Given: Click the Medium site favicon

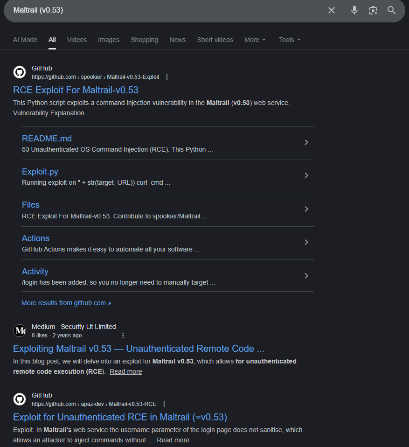Looking at the screenshot, I should coord(20,331).
